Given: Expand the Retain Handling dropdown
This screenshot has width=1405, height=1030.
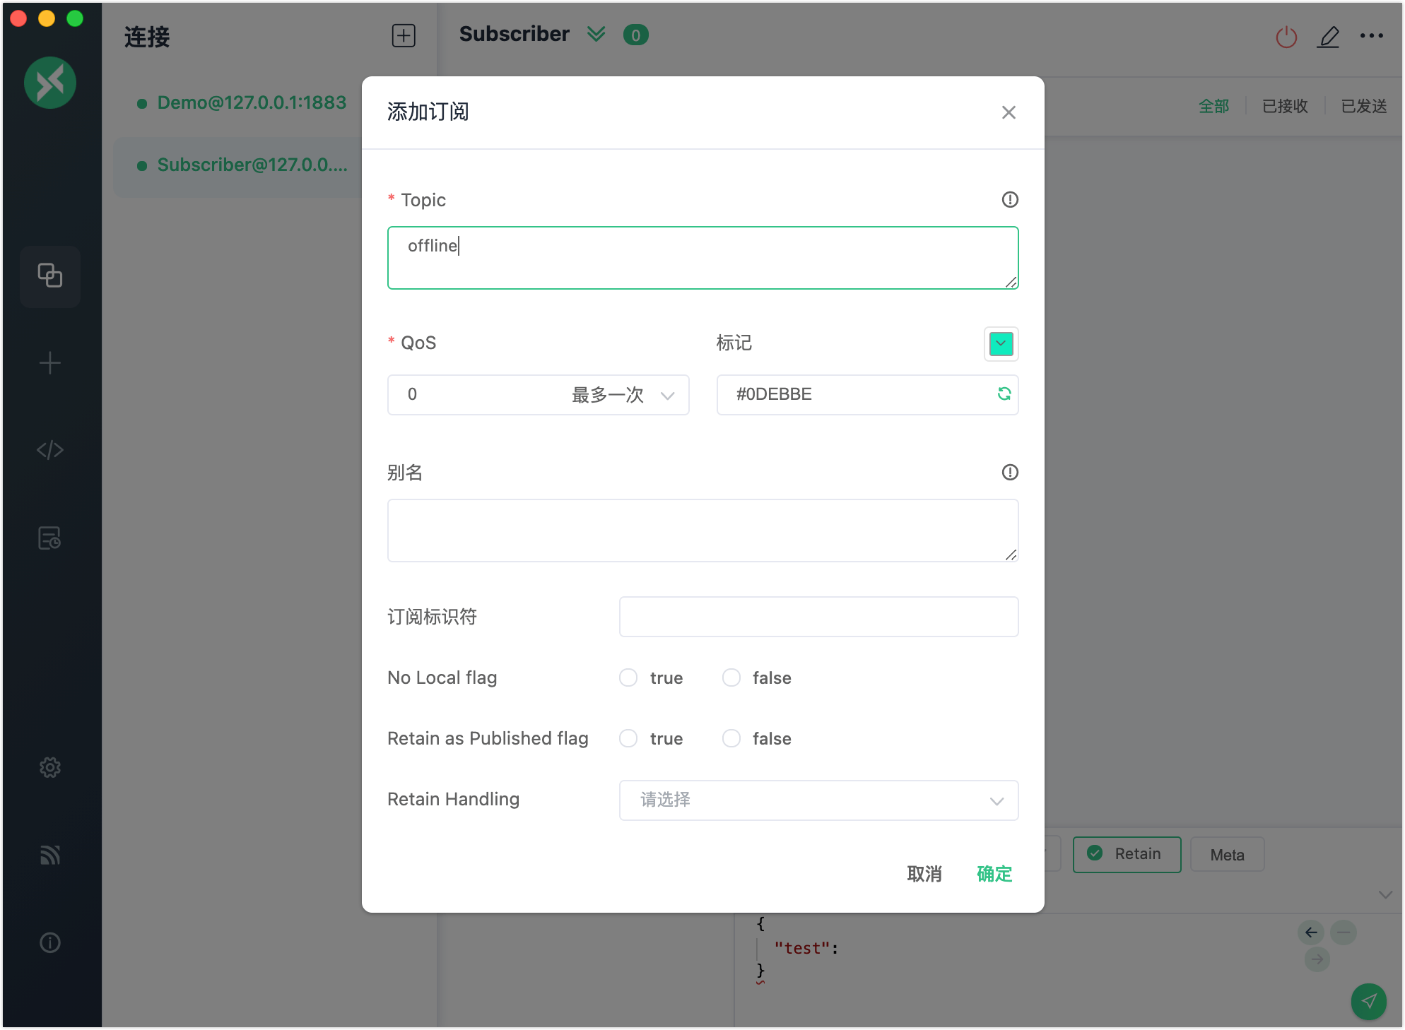Looking at the screenshot, I should [818, 800].
